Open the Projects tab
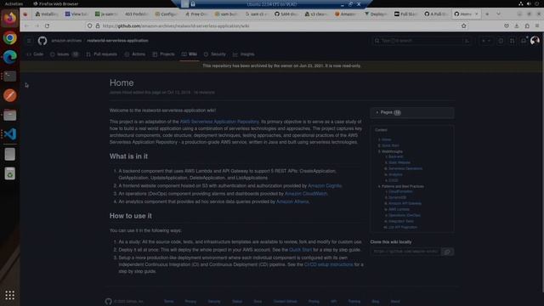Screen dimensions: 544x306 point(164,54)
